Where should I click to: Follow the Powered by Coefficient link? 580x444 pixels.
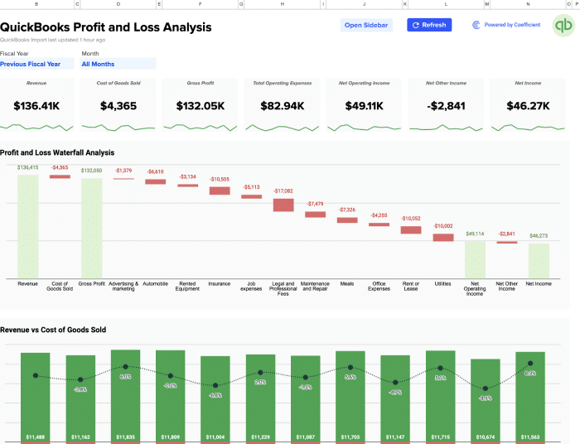click(512, 25)
